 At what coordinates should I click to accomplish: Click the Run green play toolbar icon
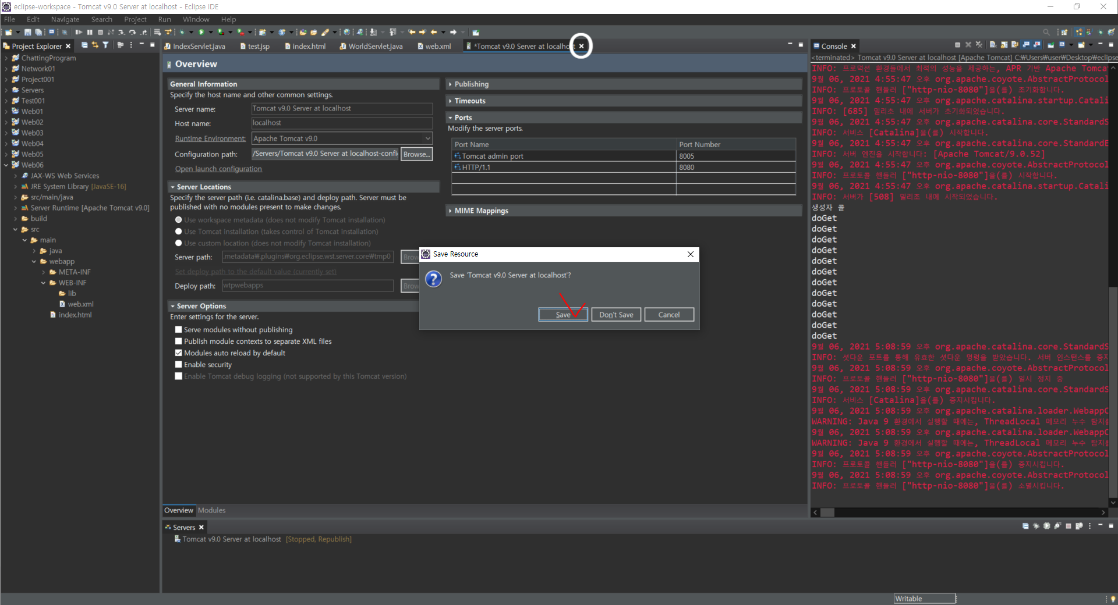[x=201, y=32]
